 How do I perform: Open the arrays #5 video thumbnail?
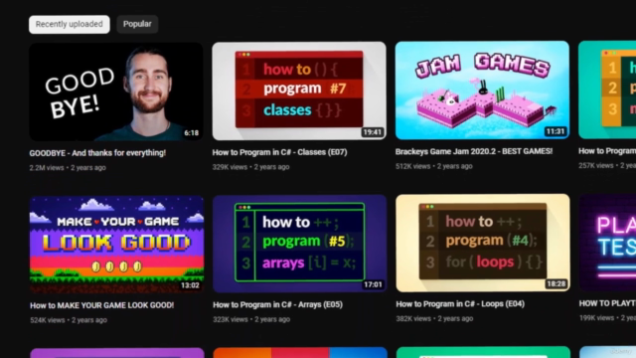pos(300,244)
